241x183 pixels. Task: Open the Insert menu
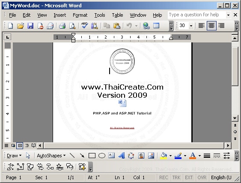pos(60,15)
